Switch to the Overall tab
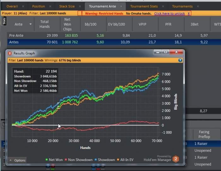Screen dimensions: 221x171 pyautogui.click(x=12, y=6)
